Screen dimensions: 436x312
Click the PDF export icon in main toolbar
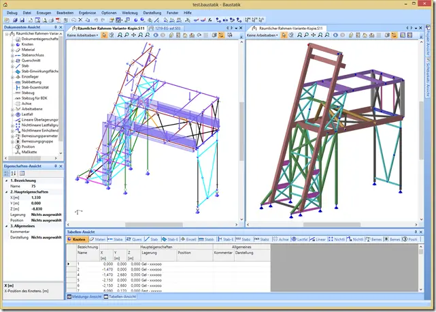click(58, 20)
